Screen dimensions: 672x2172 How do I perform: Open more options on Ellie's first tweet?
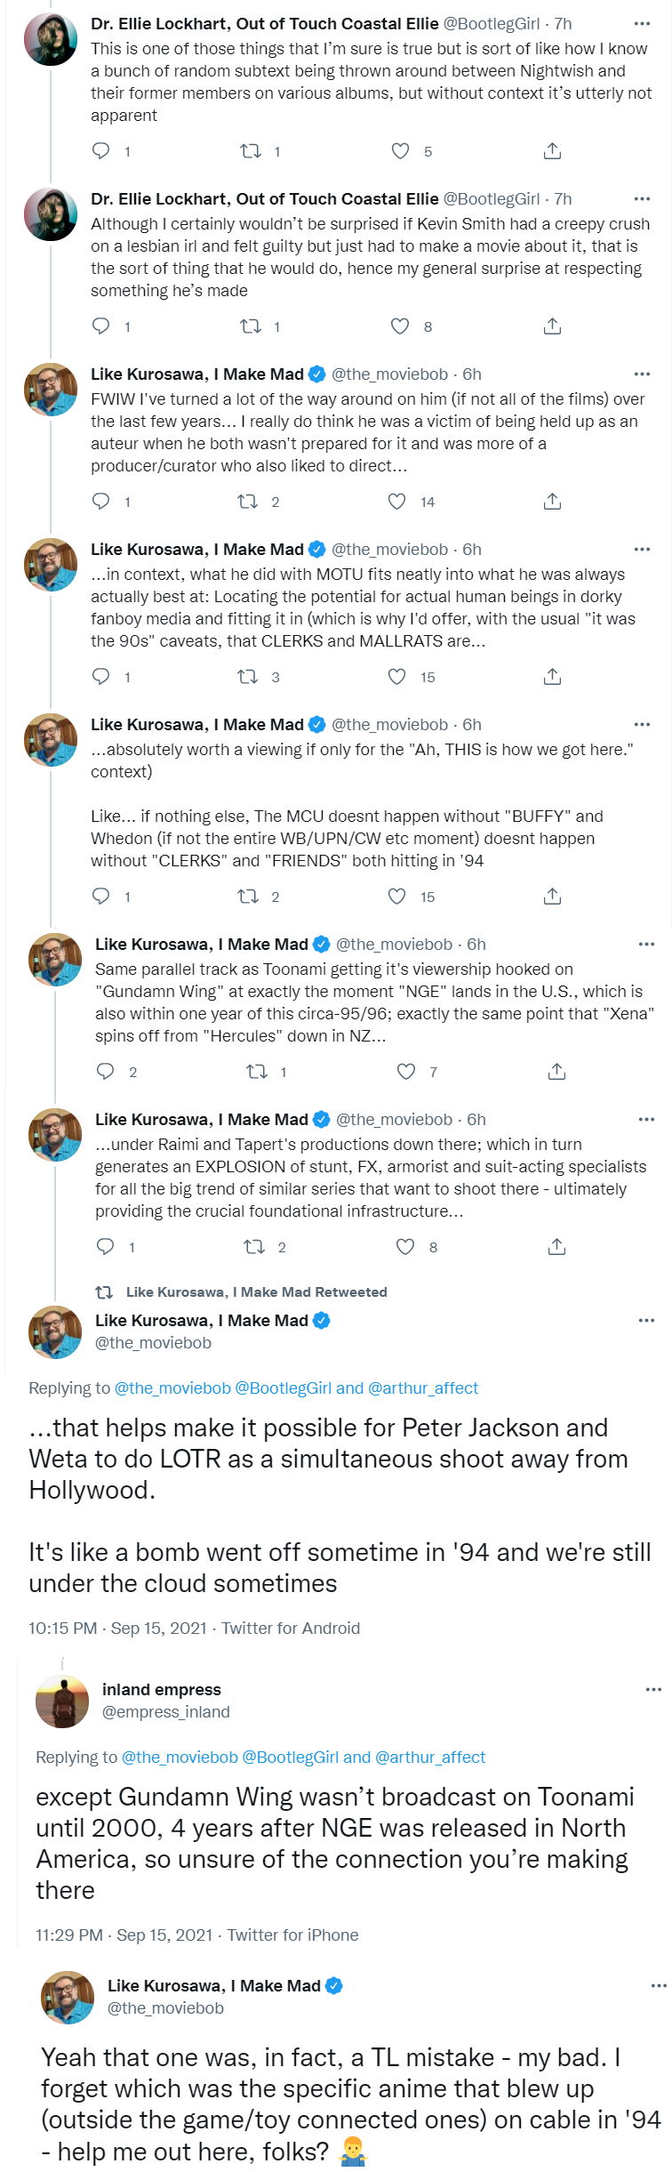642,24
